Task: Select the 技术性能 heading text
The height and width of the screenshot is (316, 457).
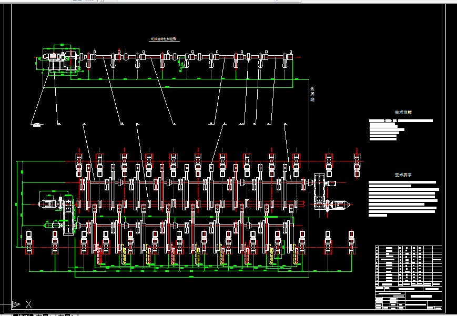Action: (x=403, y=112)
